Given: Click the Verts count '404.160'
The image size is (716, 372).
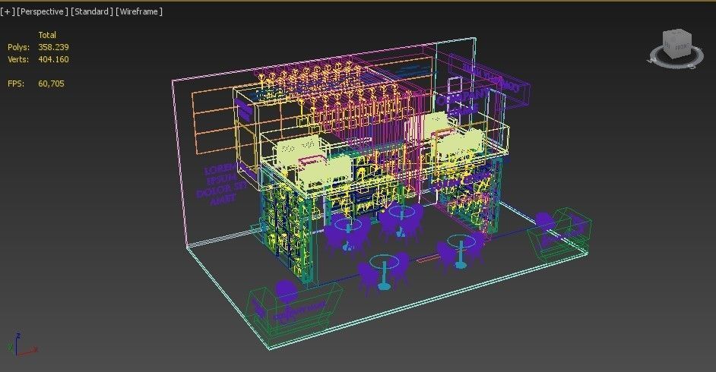Looking at the screenshot, I should click(x=53, y=59).
